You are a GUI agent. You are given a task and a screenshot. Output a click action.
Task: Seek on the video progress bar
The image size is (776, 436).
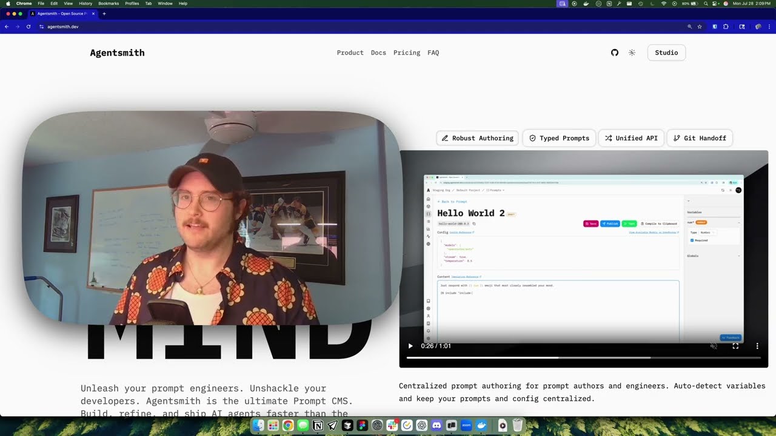click(583, 357)
